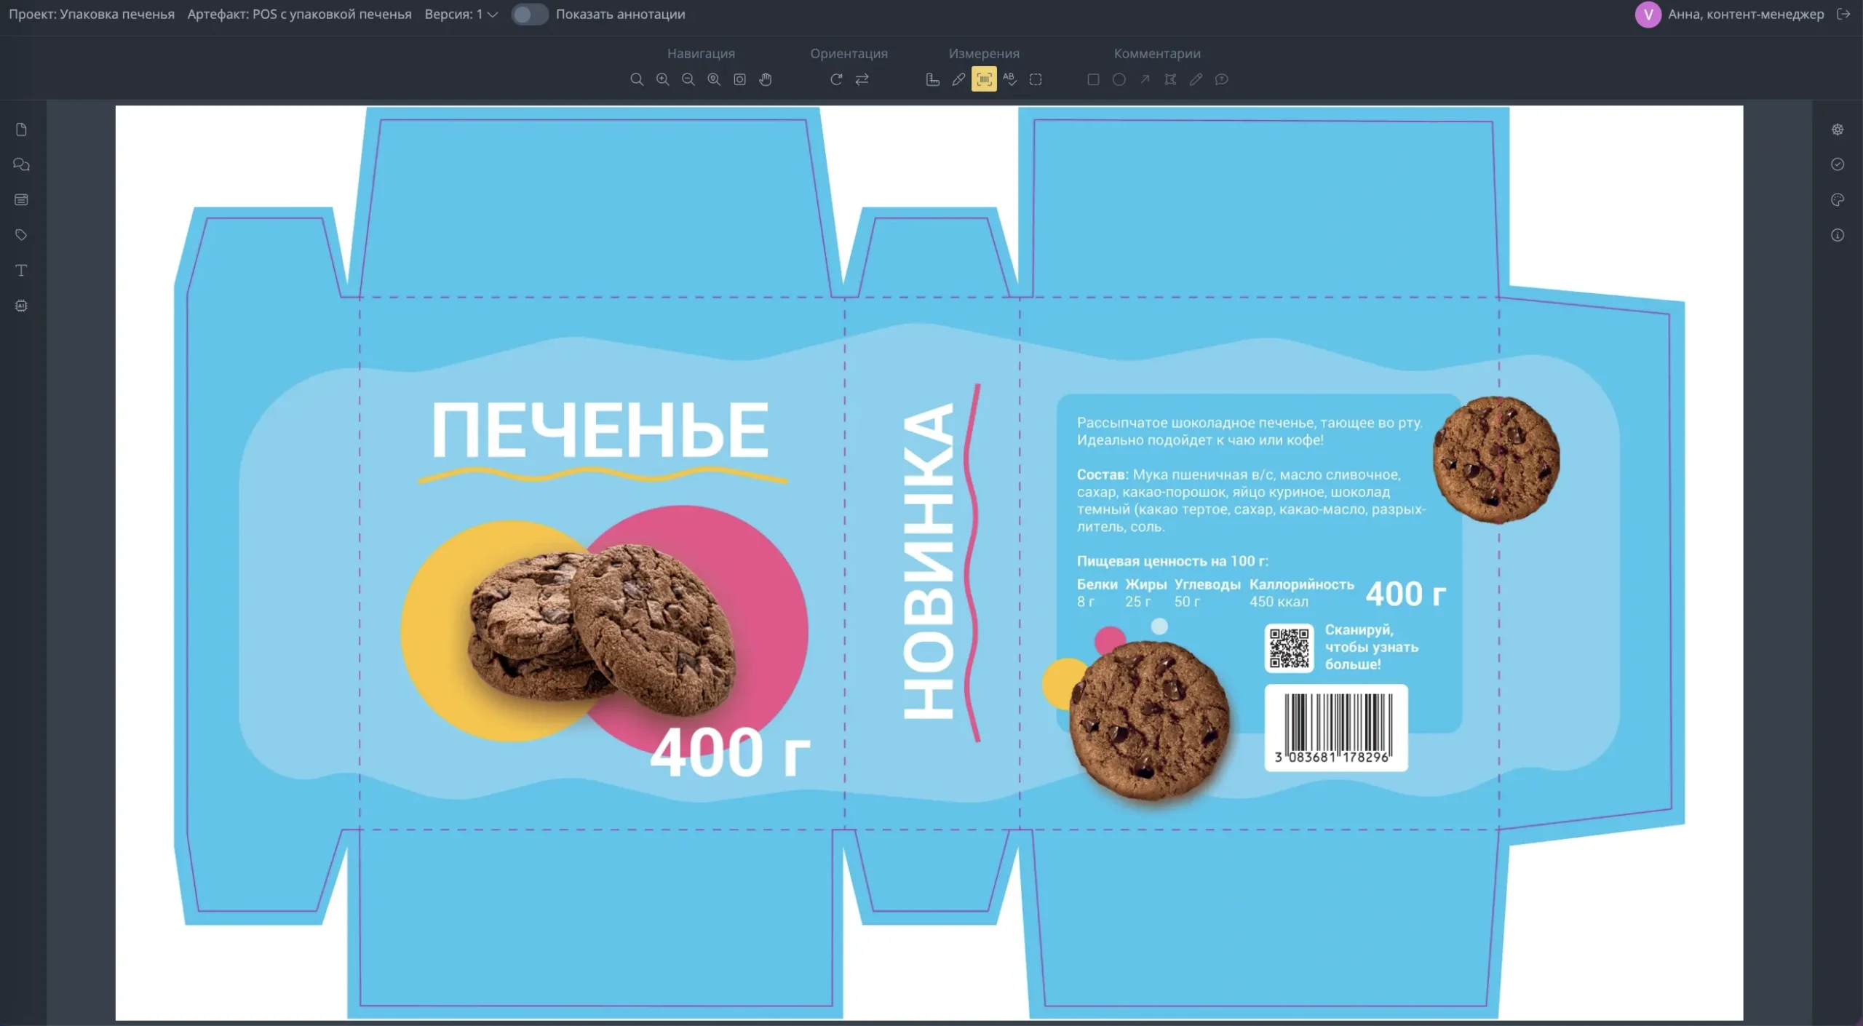Click the logout arrow next to Анна
Screen dimensions: 1863x1026
point(1845,14)
